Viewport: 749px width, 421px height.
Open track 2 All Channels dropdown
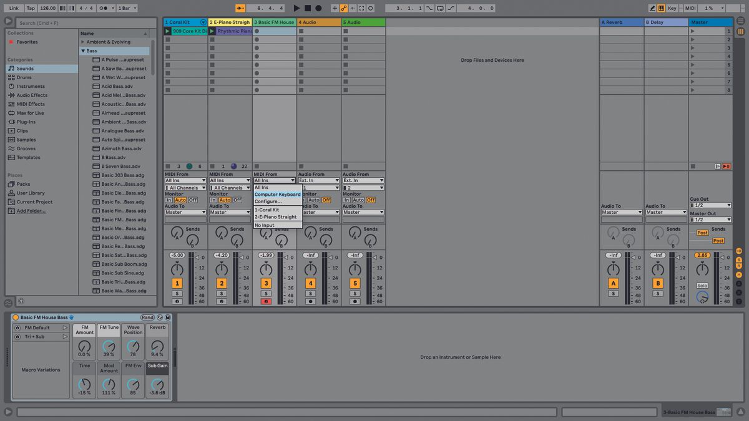tap(230, 188)
